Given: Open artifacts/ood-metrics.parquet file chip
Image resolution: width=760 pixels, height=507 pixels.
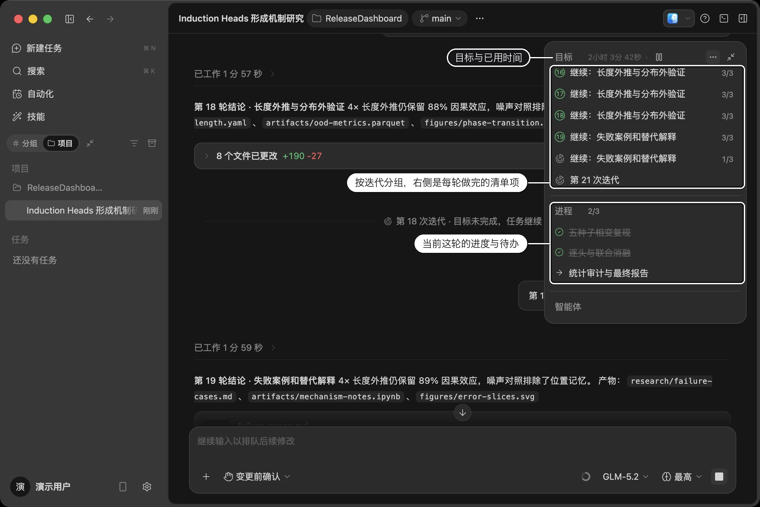Looking at the screenshot, I should pos(335,123).
